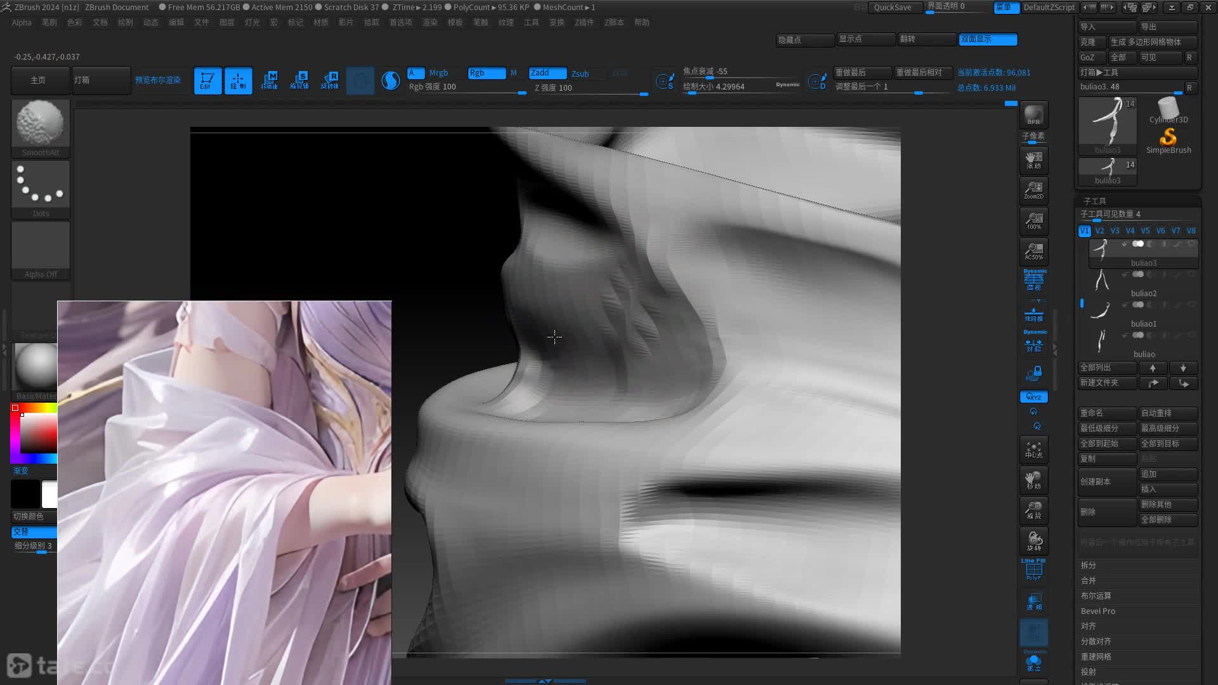Click the AC50% half-size icon
This screenshot has width=1218, height=685.
pos(1033,251)
